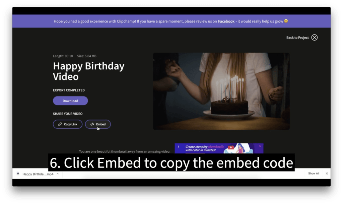The height and width of the screenshot is (204, 343).
Task: Click the Copy Link button
Action: (x=68, y=124)
